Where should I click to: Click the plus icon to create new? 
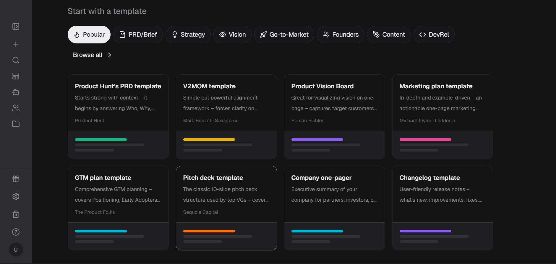(x=16, y=44)
